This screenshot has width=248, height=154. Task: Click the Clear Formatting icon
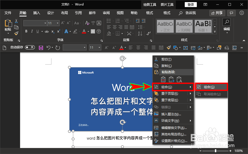[x=87, y=23]
